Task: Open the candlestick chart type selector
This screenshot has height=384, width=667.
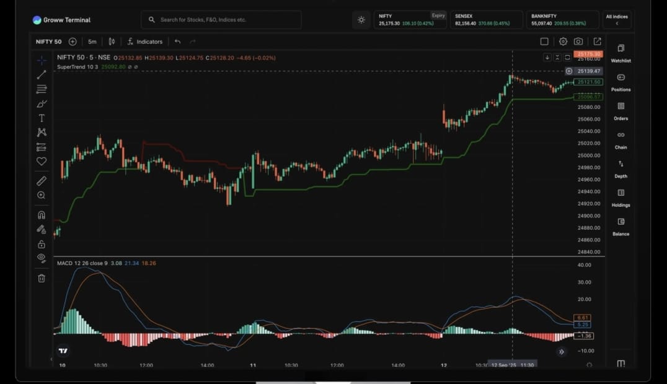Action: [112, 41]
